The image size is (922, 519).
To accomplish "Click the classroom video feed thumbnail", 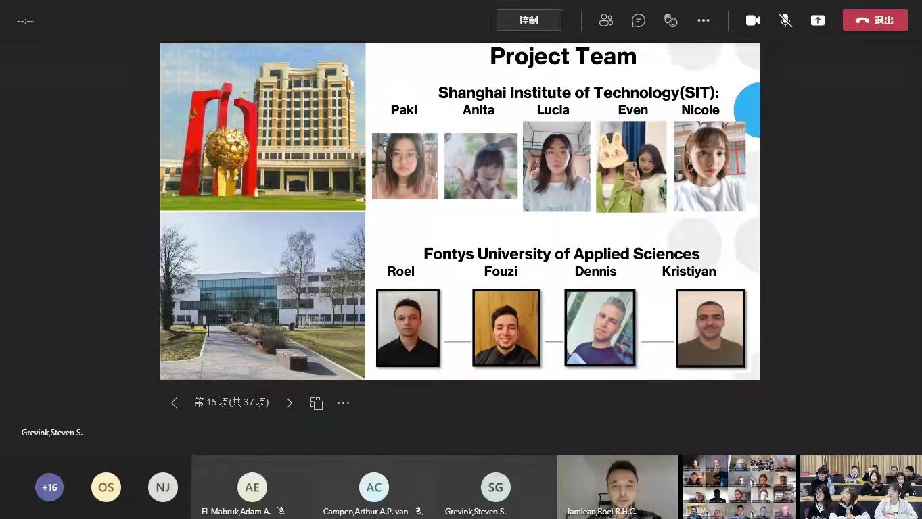I will click(860, 487).
